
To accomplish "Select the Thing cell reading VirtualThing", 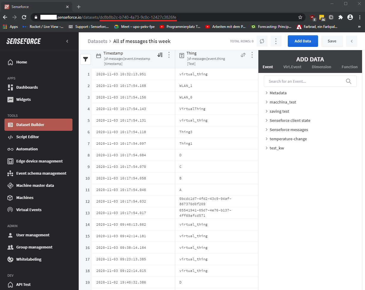I will [x=217, y=109].
